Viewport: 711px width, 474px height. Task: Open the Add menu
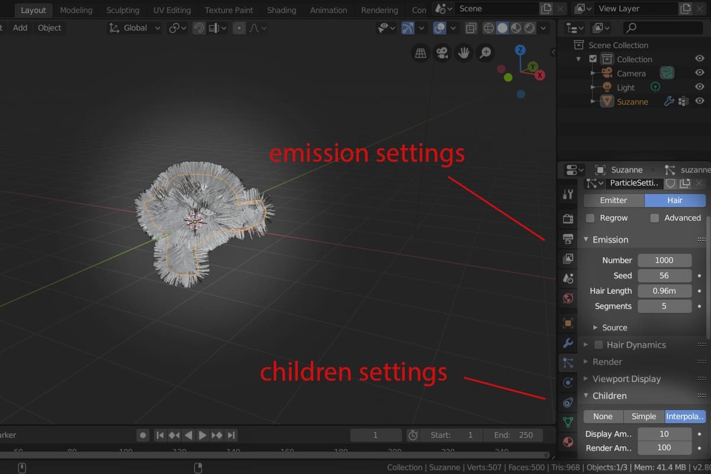[x=20, y=28]
